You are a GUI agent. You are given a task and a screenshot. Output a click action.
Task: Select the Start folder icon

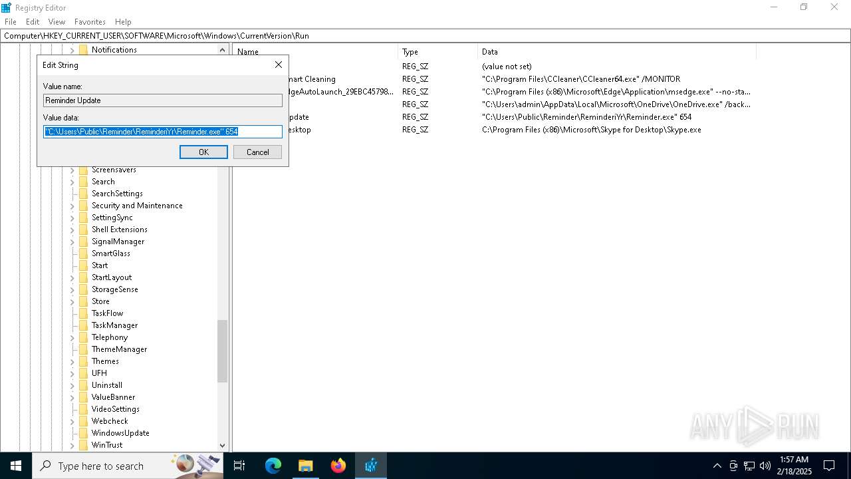point(83,265)
